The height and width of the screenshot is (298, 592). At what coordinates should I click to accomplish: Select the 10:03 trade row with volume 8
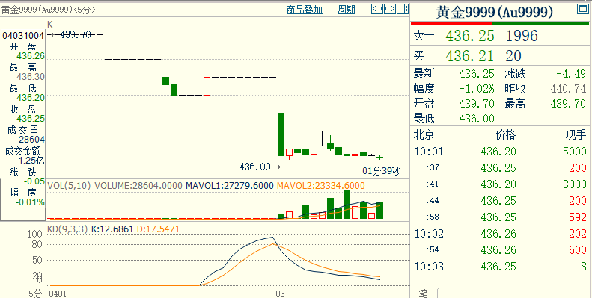coord(500,267)
